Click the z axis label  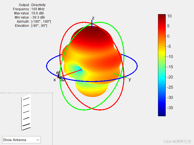(x=93, y=18)
